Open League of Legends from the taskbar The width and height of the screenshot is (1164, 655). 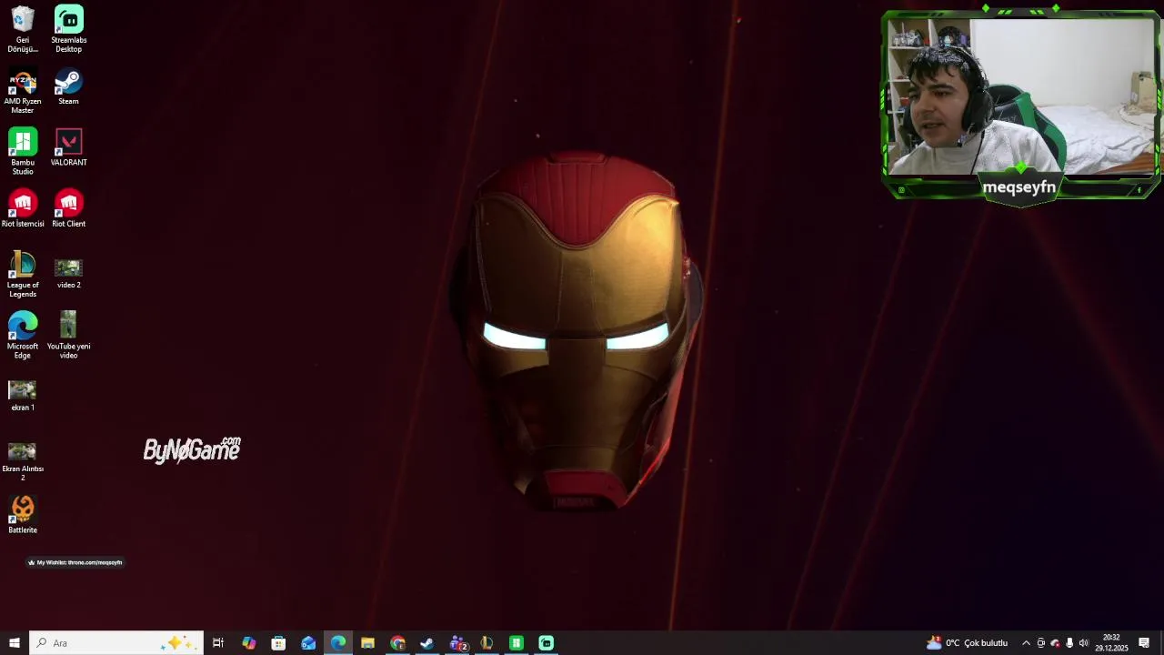[487, 643]
